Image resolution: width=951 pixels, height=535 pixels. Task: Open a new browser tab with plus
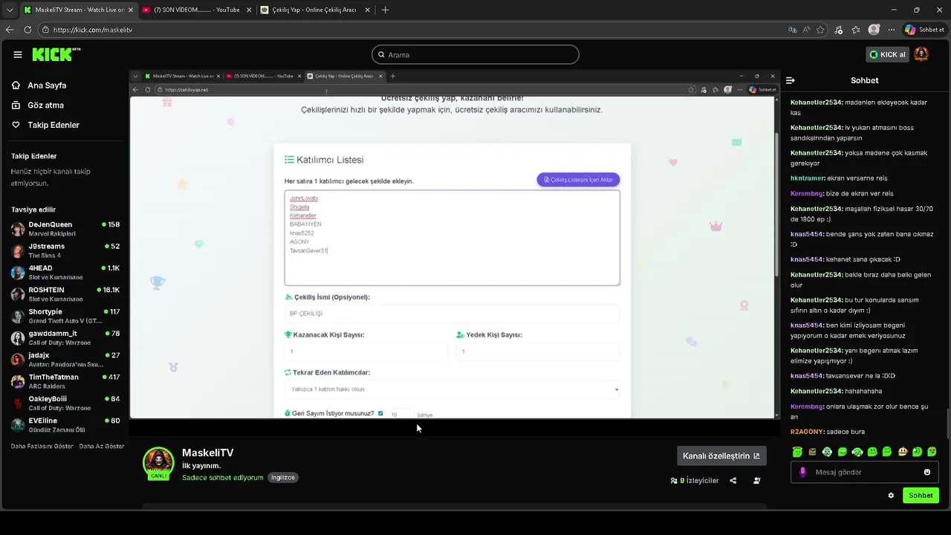[x=385, y=10]
